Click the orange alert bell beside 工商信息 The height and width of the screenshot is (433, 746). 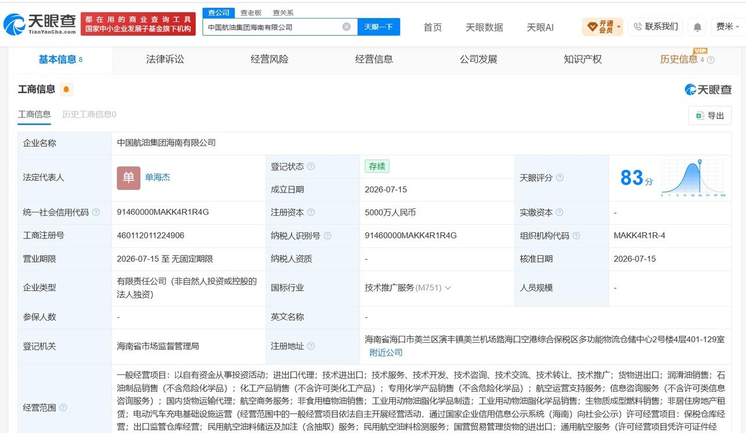[x=66, y=89]
